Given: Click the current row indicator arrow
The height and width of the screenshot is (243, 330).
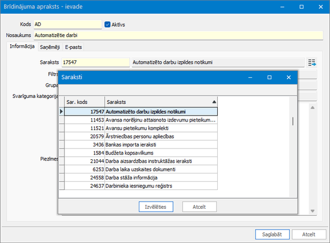Looking at the screenshot, I should pos(61,111).
